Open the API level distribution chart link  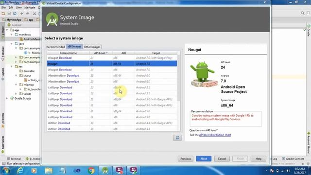coord(215,135)
